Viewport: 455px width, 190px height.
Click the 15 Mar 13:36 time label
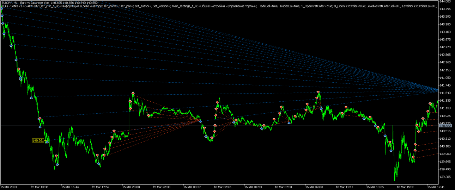pyautogui.click(x=40, y=187)
